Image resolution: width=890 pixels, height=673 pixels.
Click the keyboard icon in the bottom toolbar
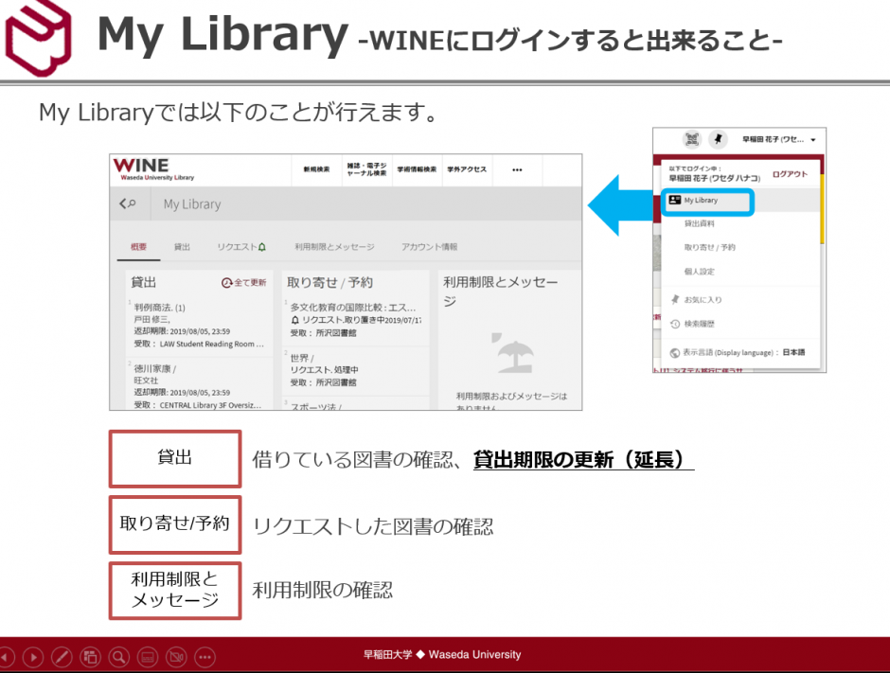pos(149,657)
